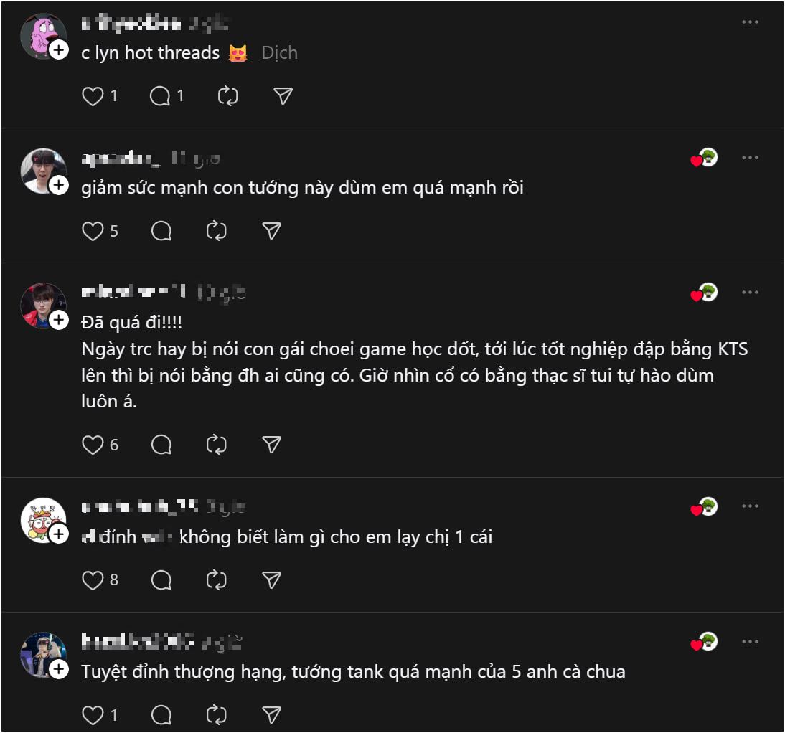Follow the author of "Đã quá đi!!!!" comment

click(x=59, y=319)
